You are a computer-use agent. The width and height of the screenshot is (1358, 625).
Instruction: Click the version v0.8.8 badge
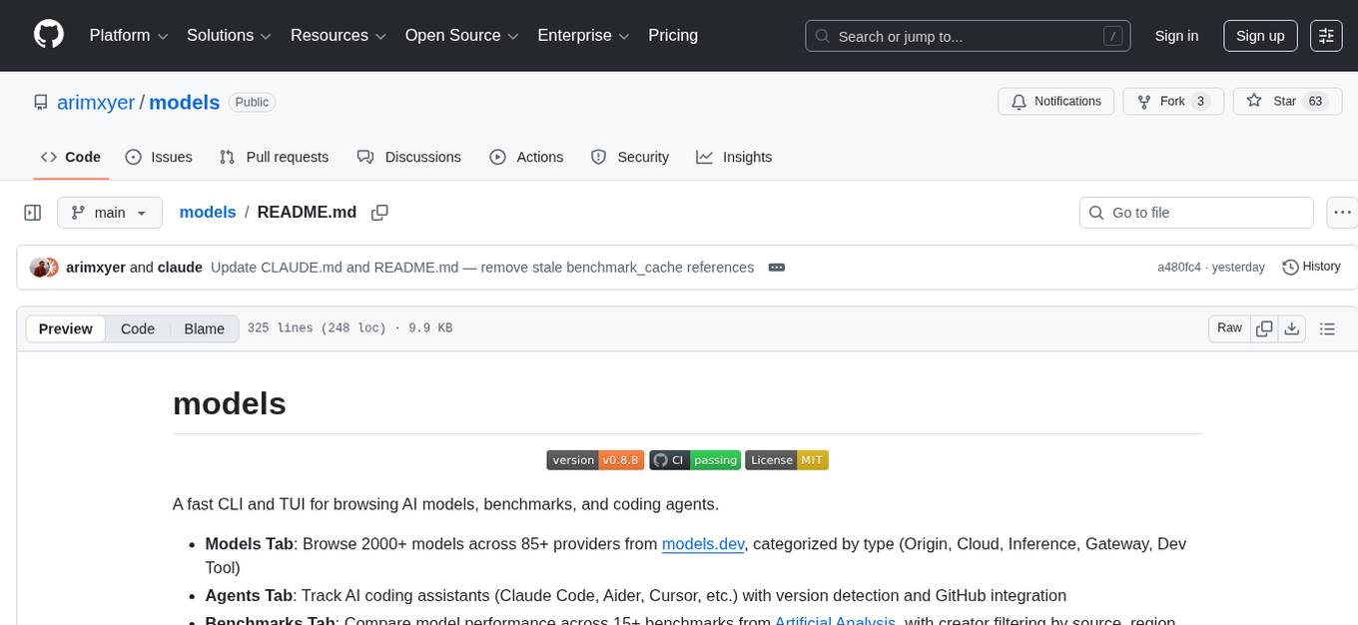point(595,460)
